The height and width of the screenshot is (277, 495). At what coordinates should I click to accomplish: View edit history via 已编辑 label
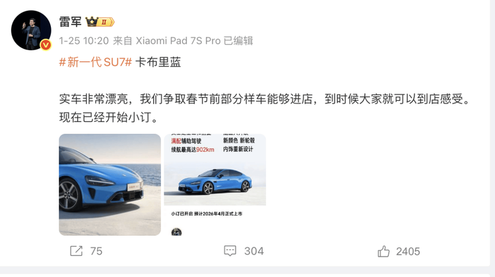(238, 41)
